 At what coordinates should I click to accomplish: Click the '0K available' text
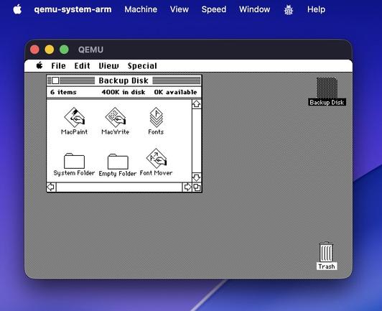click(175, 92)
